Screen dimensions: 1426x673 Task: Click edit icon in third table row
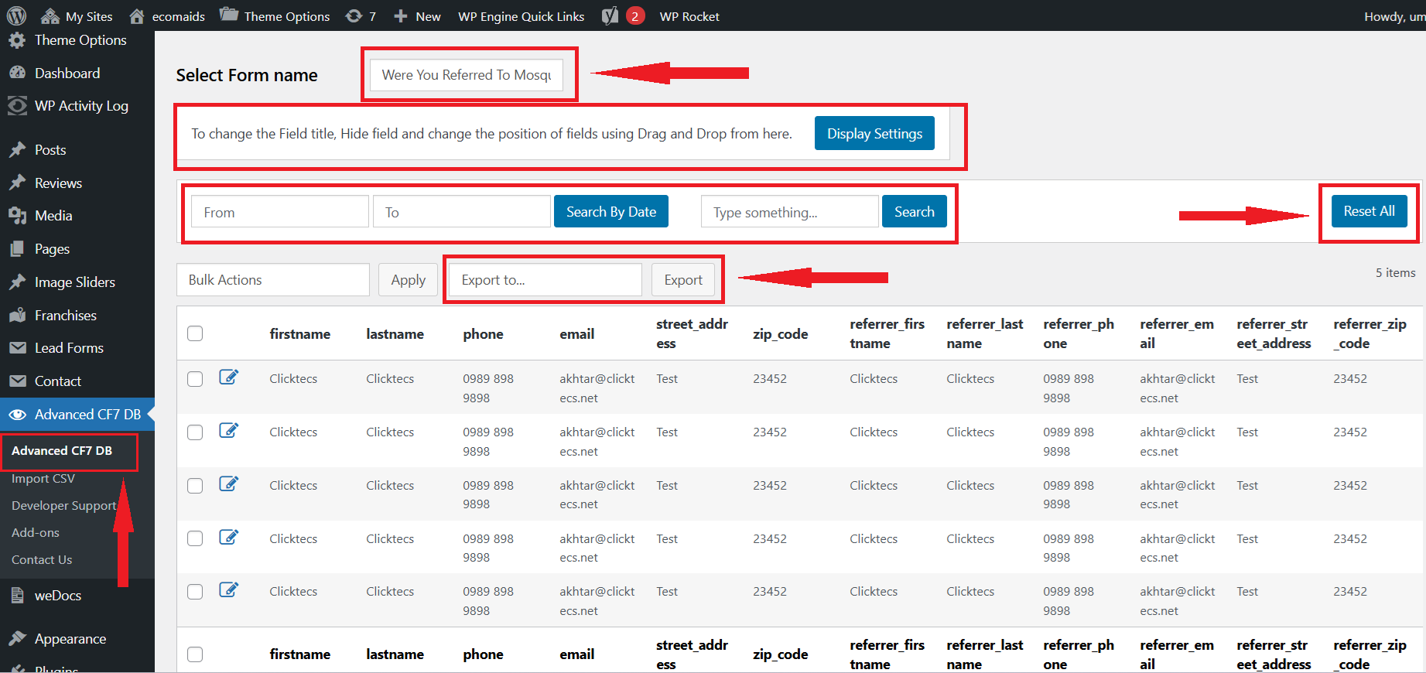(x=228, y=484)
